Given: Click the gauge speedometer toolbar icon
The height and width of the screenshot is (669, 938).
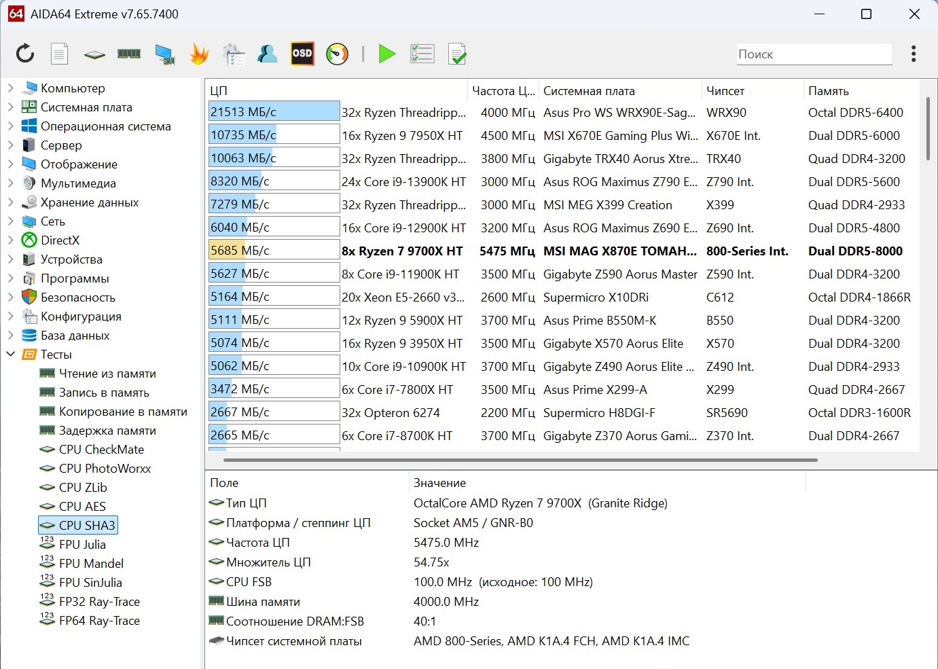Looking at the screenshot, I should pos(337,54).
